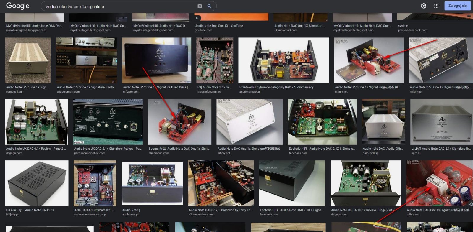Open ANK DAC 4.1 Ultimate kit image
Image resolution: width=473 pixels, height=232 pixels.
tap(95, 183)
